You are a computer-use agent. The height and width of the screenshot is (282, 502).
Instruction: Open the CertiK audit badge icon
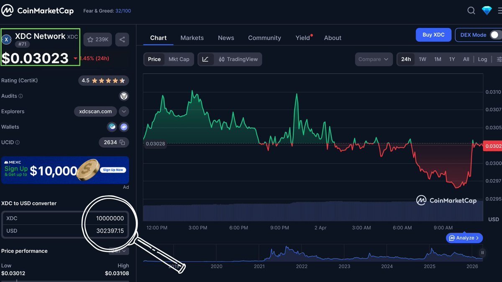[124, 96]
